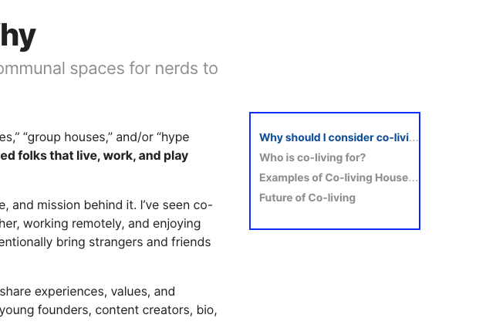Select the "Future of Co-living" contents entry
This screenshot has width=486, height=328.
click(307, 198)
